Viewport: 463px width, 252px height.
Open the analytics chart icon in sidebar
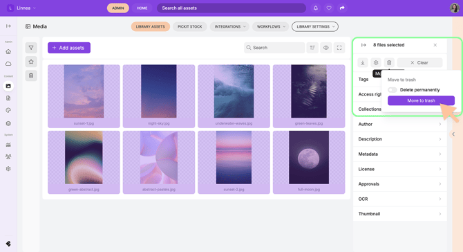tap(8, 145)
